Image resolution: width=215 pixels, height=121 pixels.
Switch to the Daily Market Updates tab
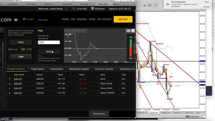click(x=79, y=69)
